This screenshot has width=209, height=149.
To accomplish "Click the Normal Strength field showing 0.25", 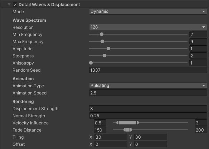I will [x=148, y=115].
